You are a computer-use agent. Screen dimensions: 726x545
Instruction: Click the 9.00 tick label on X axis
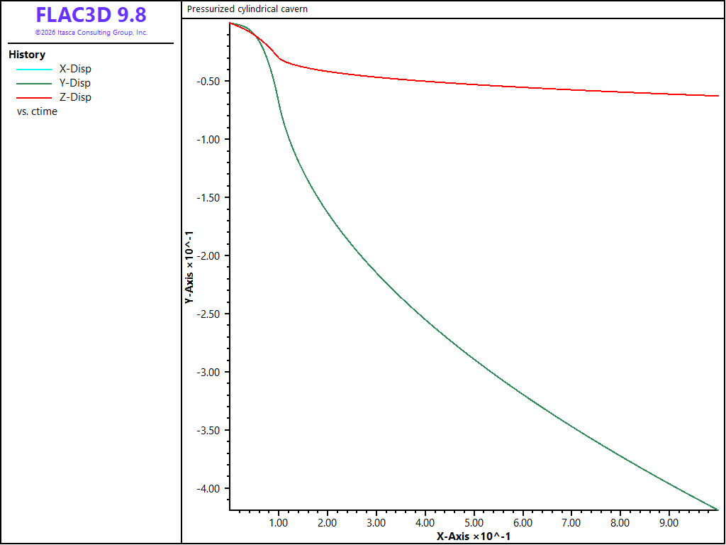point(669,523)
